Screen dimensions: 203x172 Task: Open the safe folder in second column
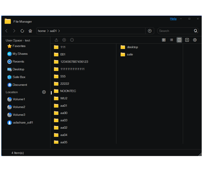(130, 54)
